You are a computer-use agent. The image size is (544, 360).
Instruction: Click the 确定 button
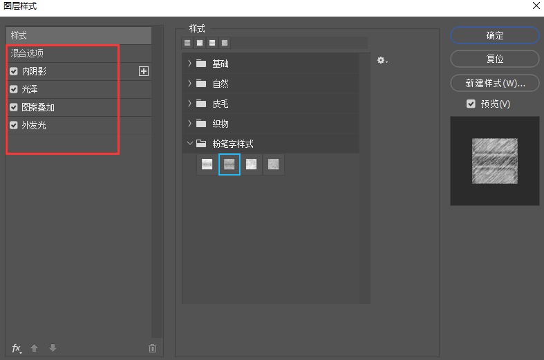[495, 35]
